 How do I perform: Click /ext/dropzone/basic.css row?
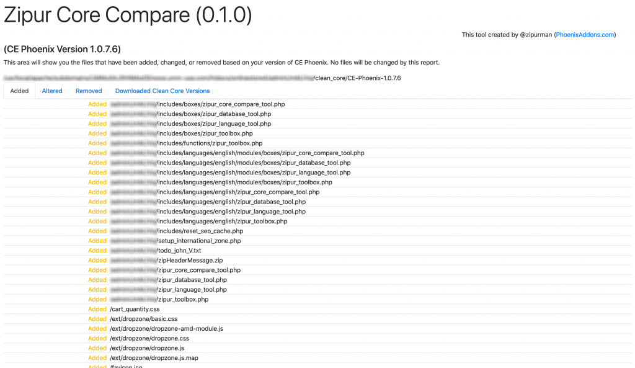tap(317, 318)
